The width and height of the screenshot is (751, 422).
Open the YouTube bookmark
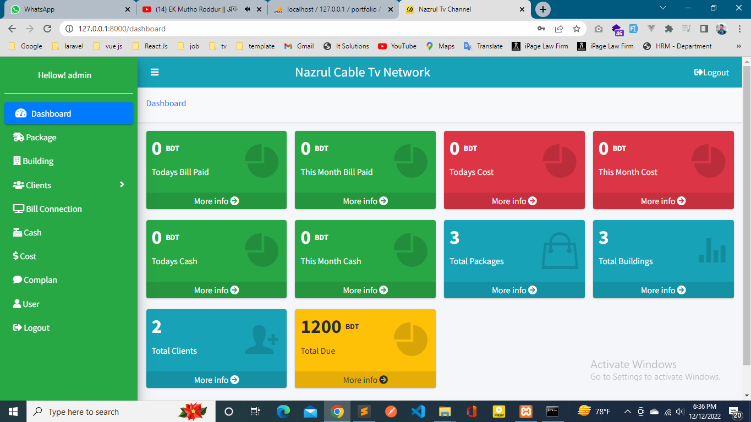pyautogui.click(x=397, y=46)
